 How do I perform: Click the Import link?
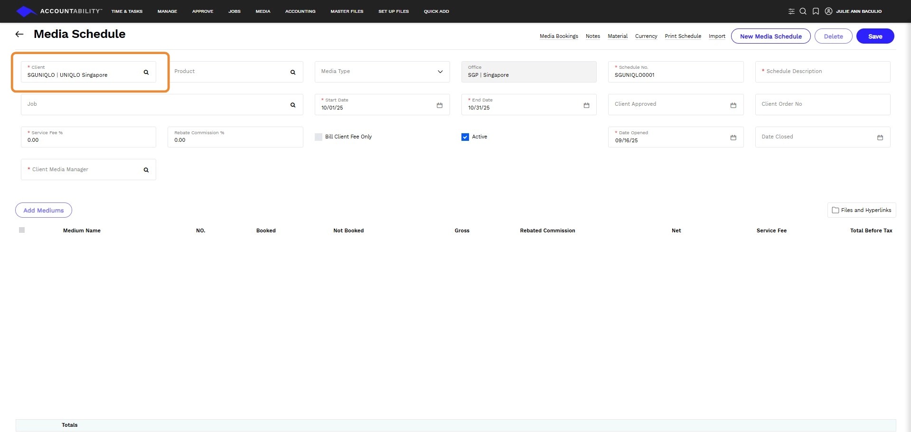(717, 36)
